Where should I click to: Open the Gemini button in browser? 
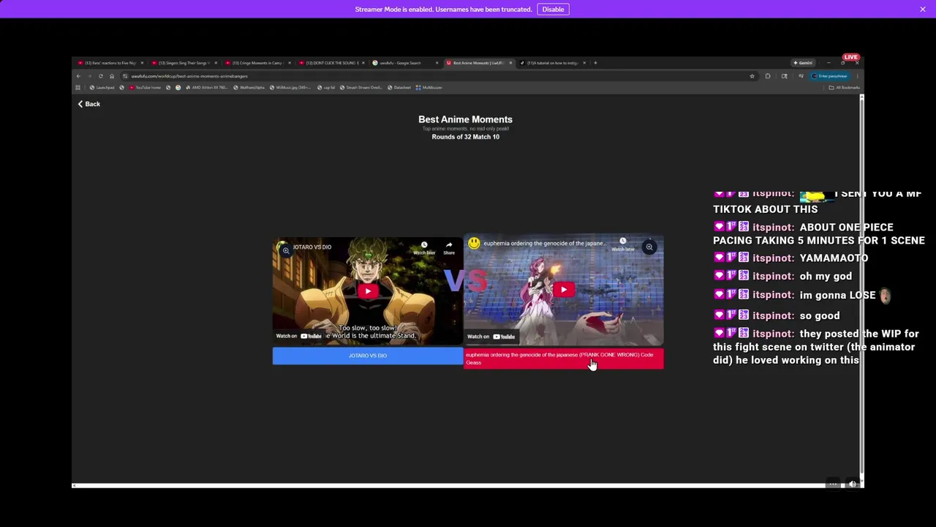pyautogui.click(x=803, y=63)
